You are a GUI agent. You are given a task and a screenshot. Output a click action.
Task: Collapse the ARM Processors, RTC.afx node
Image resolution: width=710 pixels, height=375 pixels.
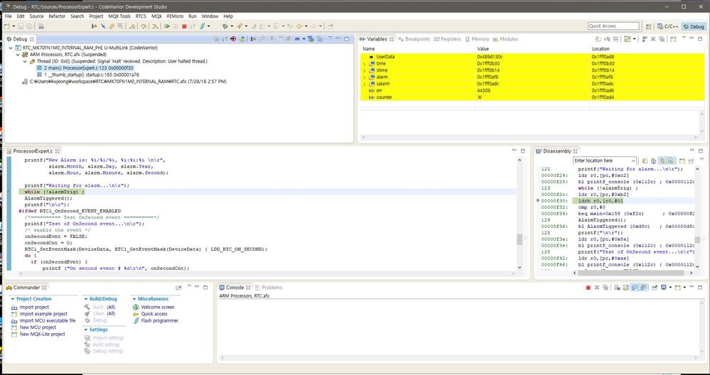click(18, 55)
